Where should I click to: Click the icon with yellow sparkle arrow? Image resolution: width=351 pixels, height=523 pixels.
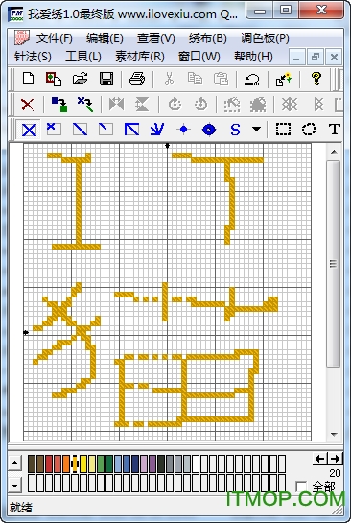coord(284,79)
